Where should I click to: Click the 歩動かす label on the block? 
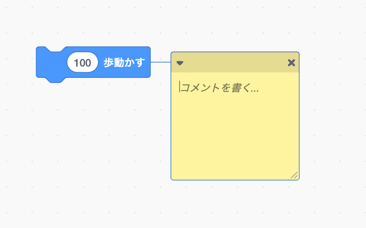pos(124,63)
